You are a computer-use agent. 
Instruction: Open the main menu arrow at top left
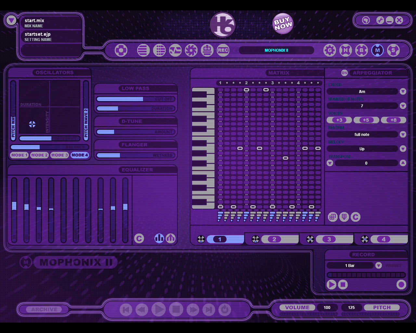coord(11,20)
